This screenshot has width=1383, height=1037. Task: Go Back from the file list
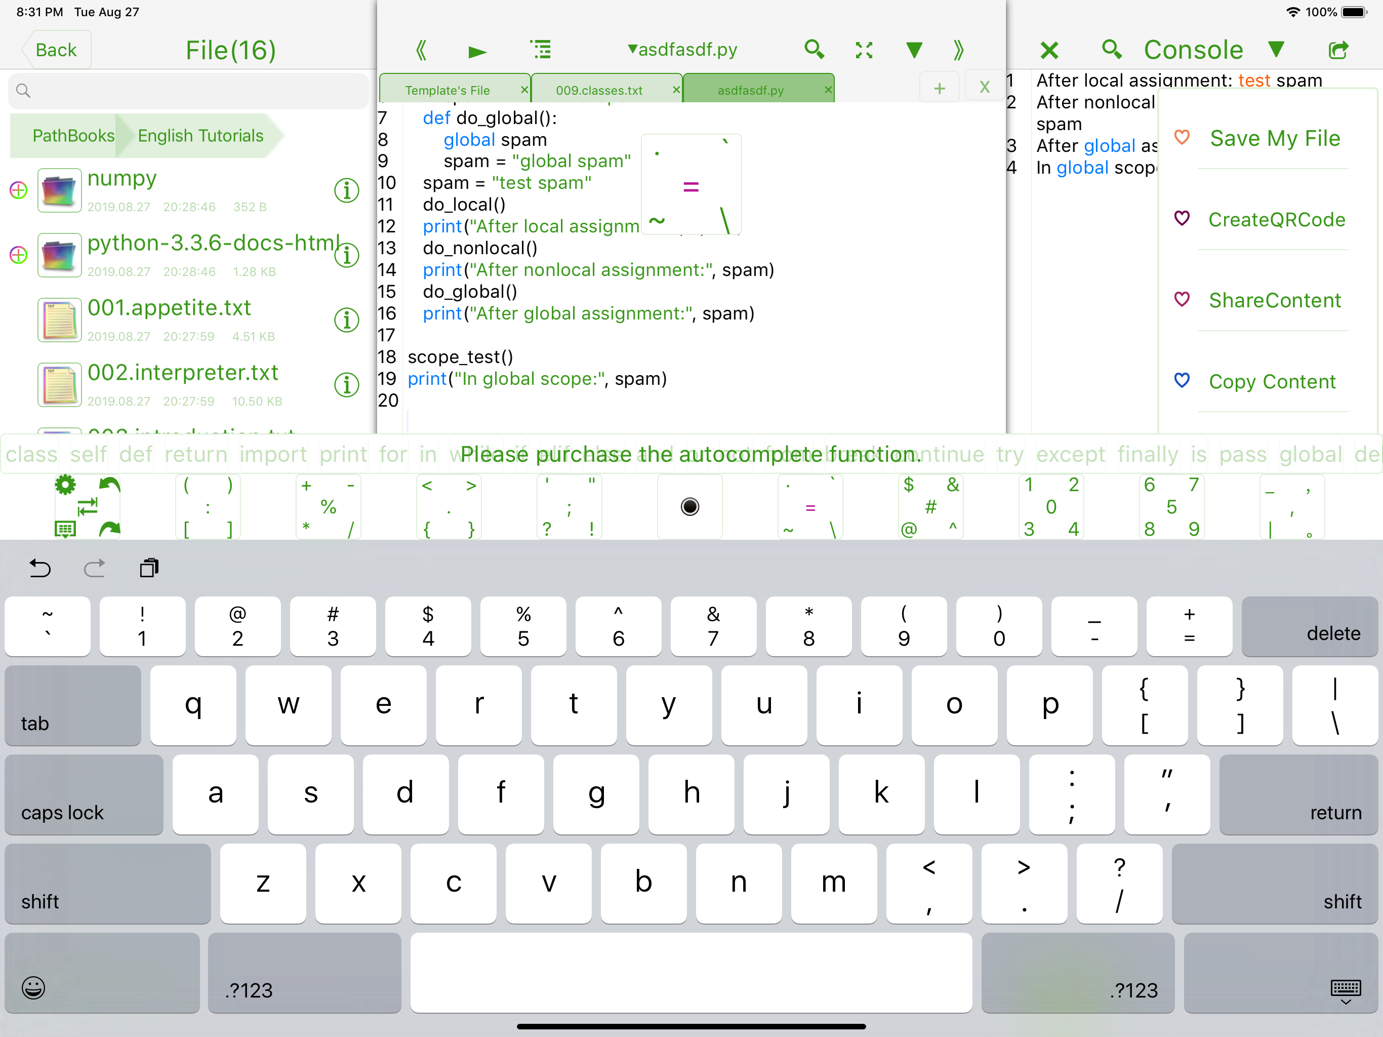(x=56, y=50)
